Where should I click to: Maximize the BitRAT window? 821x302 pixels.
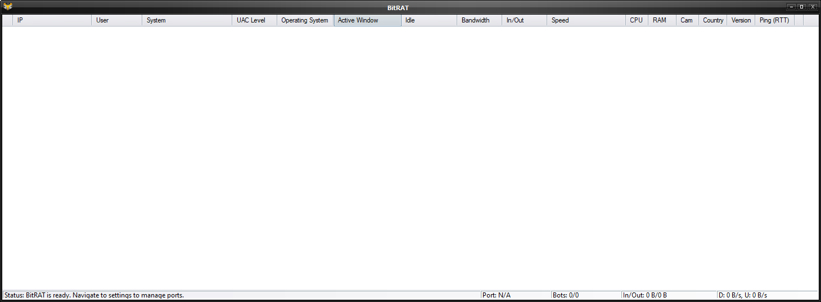coord(802,7)
